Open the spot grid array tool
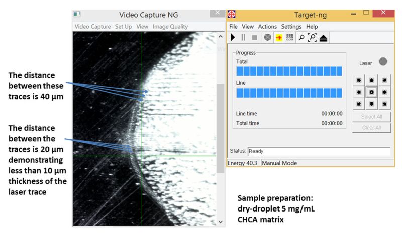Viewport: 402px width, 241px height. pyautogui.click(x=290, y=37)
